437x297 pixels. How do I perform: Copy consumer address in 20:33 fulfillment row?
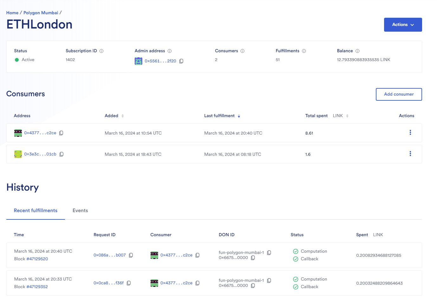point(197,283)
